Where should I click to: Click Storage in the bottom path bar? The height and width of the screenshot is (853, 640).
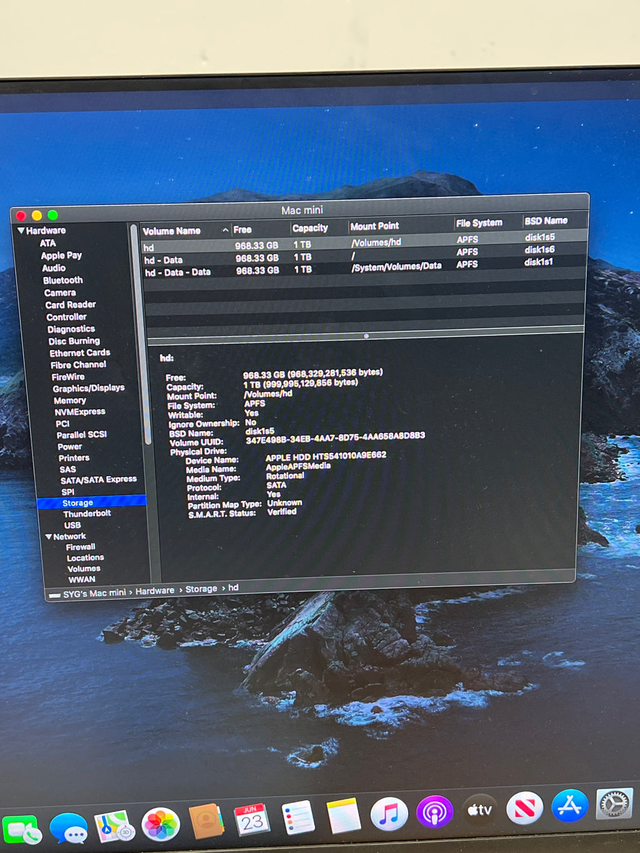point(201,589)
